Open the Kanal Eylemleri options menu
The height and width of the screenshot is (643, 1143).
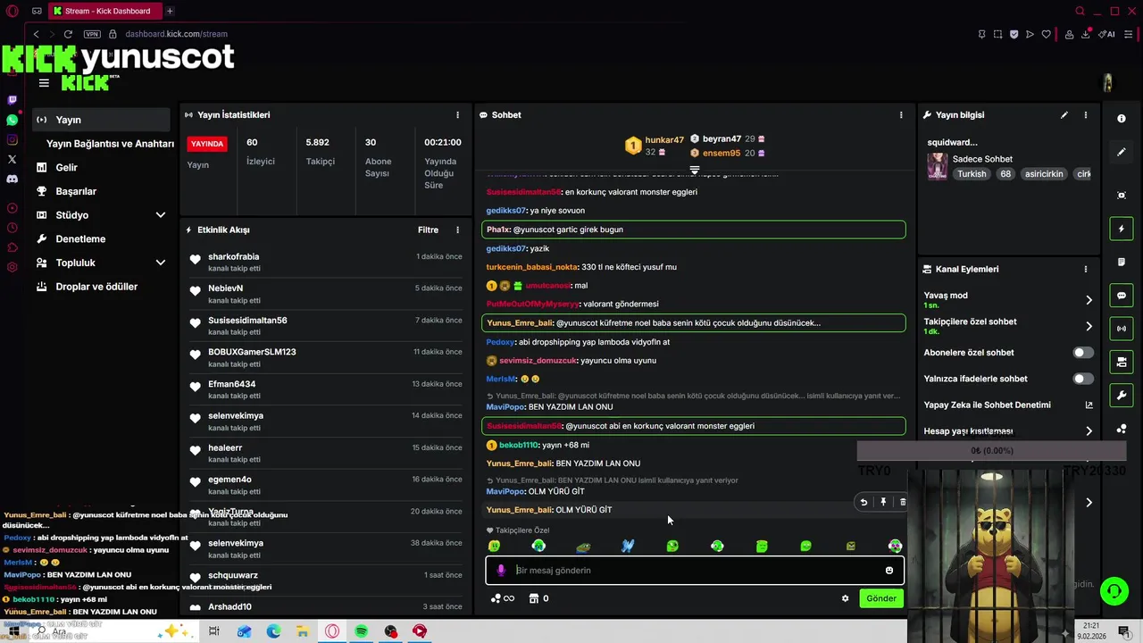1086,269
